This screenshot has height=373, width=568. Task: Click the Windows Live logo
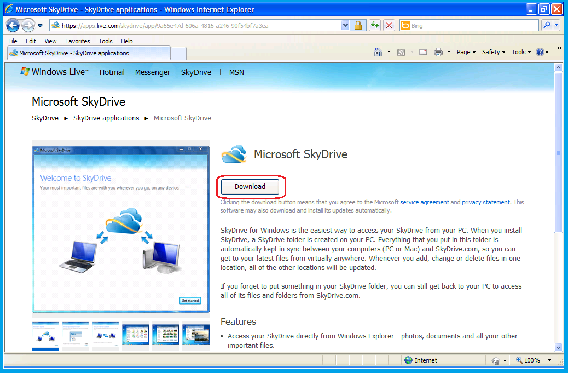pyautogui.click(x=54, y=72)
